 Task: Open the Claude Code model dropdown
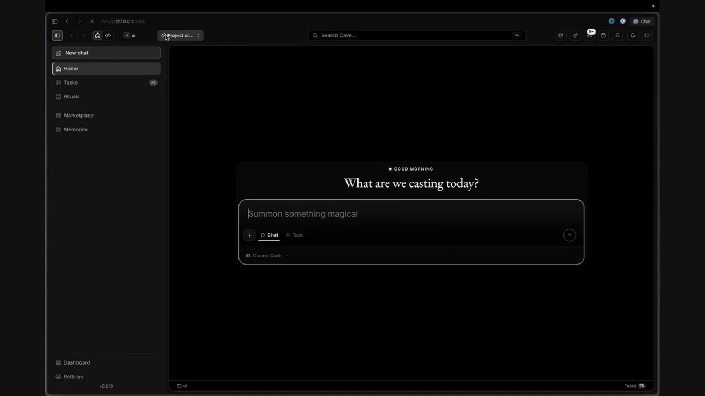point(267,256)
